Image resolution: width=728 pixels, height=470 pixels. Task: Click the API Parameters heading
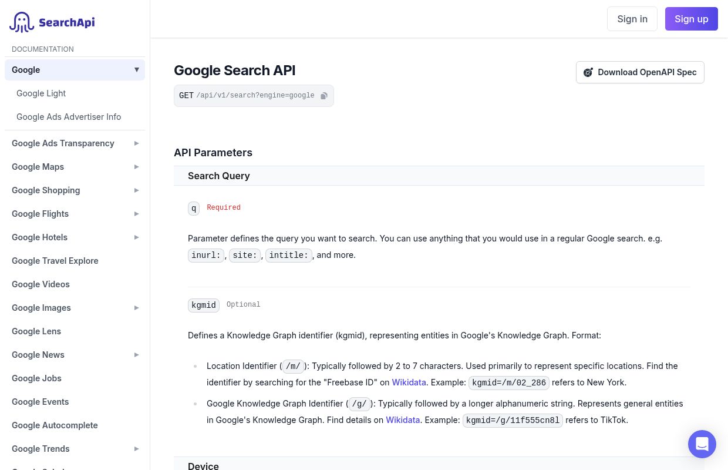pos(213,153)
